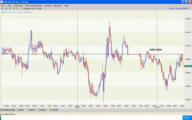Maximize the GBP/JPY chart window

click(186, 2)
